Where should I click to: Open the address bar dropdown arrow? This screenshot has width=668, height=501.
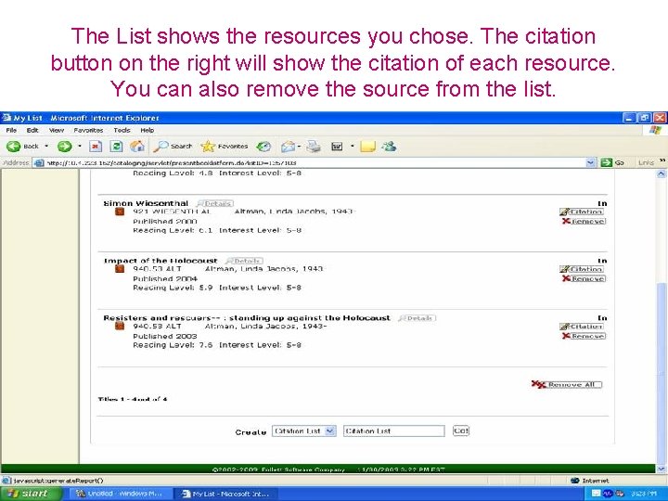(590, 162)
